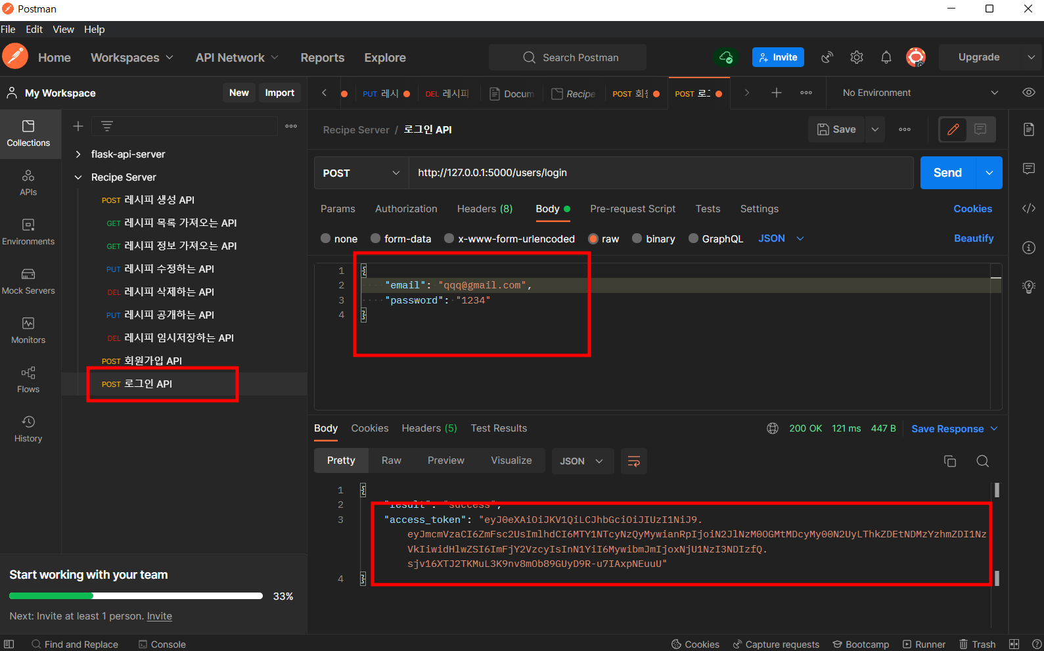Click the Invite button
This screenshot has width=1044, height=651.
click(x=778, y=57)
